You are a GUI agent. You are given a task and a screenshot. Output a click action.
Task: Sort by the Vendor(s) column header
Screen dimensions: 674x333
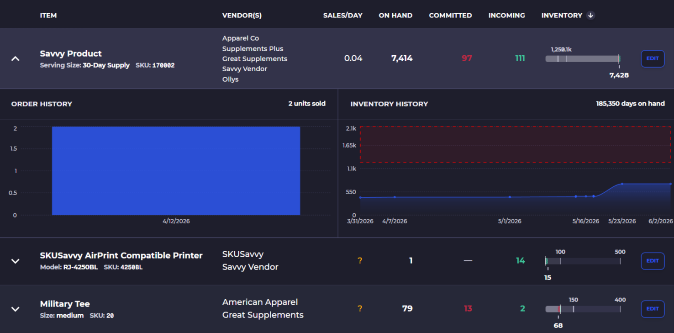coord(242,16)
